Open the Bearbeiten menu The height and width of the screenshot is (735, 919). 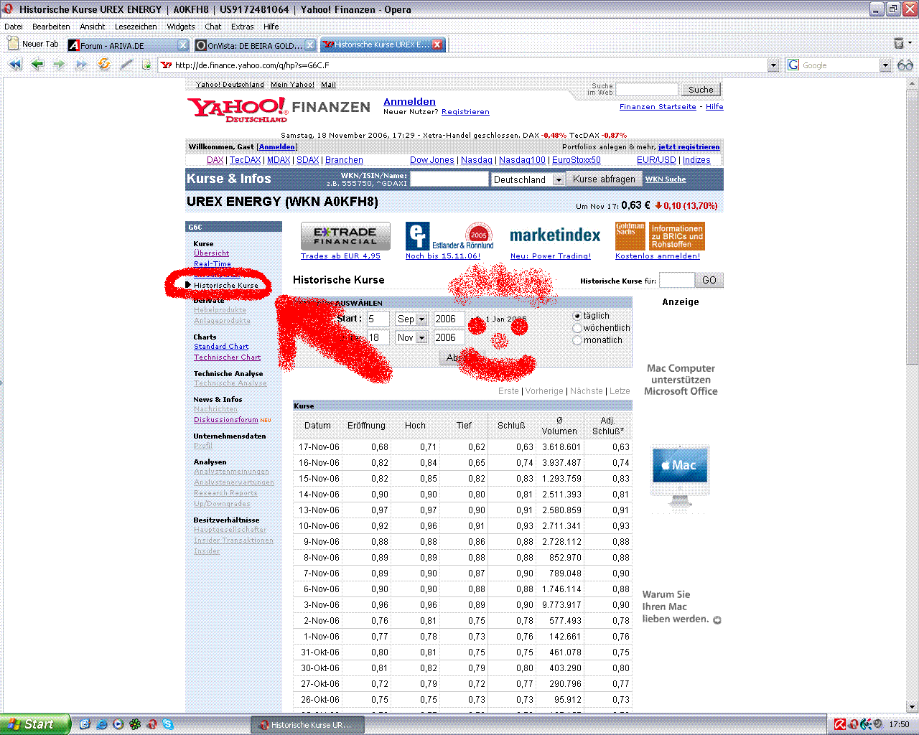(x=51, y=27)
